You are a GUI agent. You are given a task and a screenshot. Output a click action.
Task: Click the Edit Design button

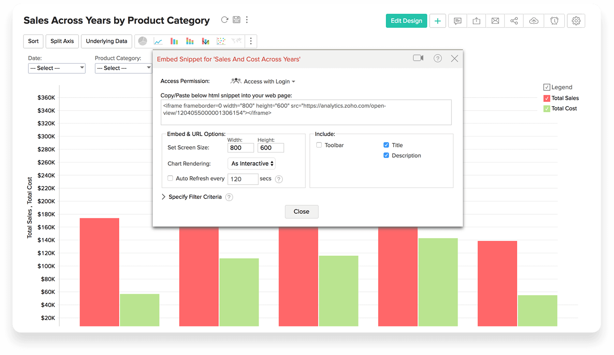406,21
